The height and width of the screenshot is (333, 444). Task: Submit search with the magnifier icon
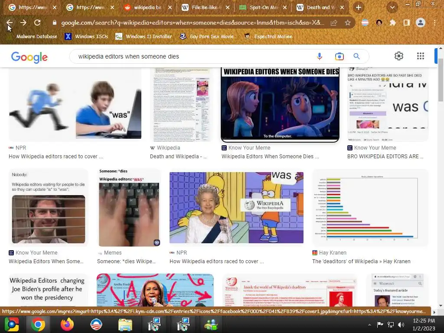click(357, 56)
